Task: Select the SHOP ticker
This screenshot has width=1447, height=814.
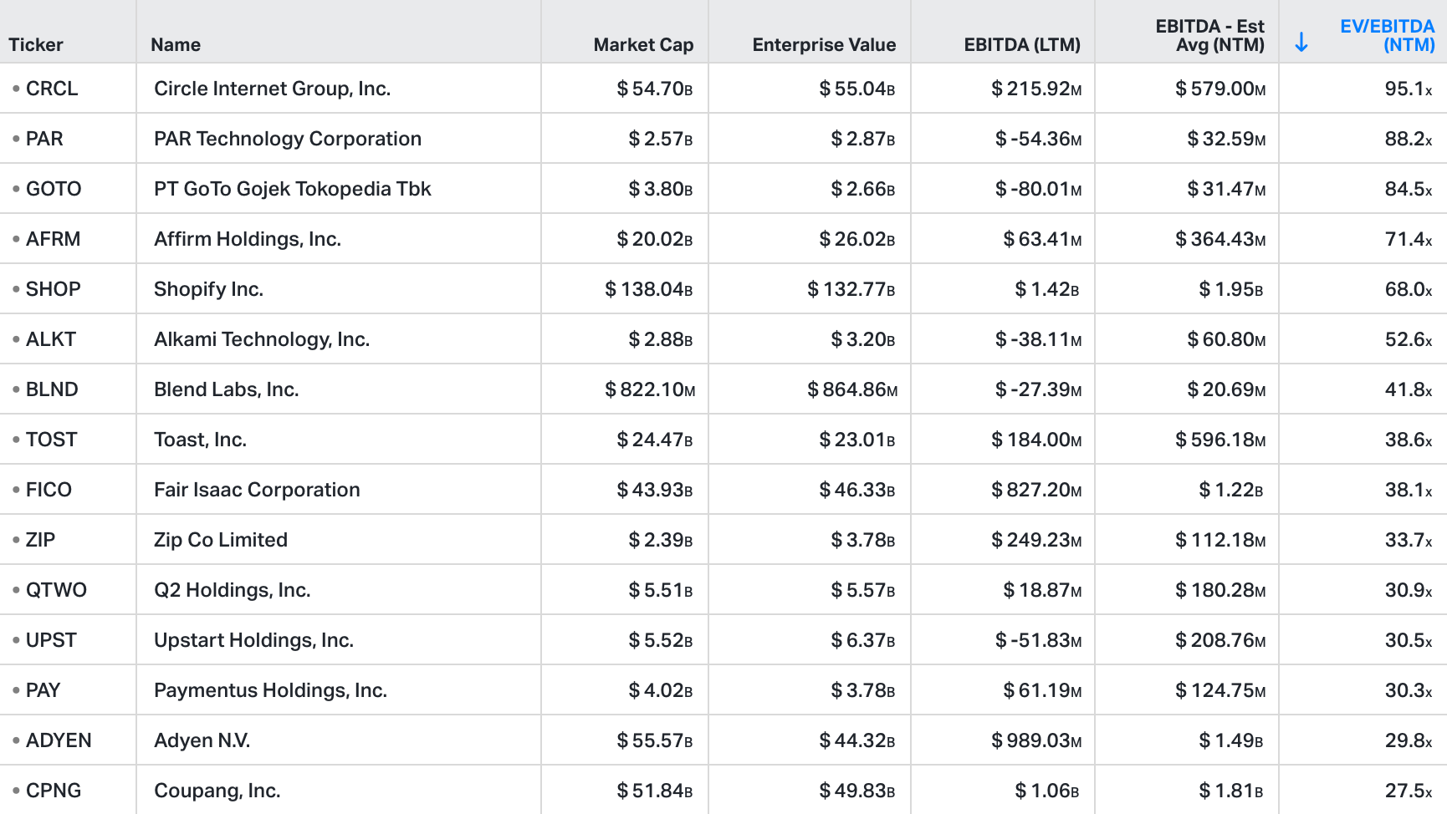Action: pyautogui.click(x=53, y=289)
